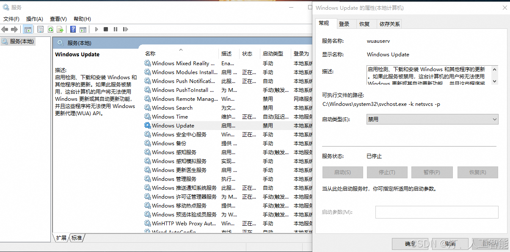The width and height of the screenshot is (510, 252).
Task: Sort services by the 登录为 column header
Action: (x=302, y=54)
